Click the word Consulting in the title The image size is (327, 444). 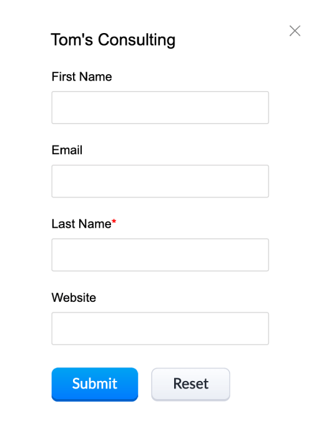coord(137,40)
